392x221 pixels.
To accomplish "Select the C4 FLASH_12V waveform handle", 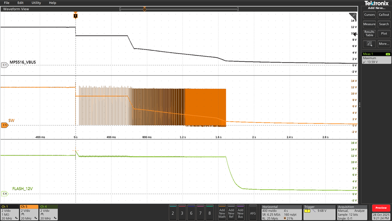I will coord(5,194).
